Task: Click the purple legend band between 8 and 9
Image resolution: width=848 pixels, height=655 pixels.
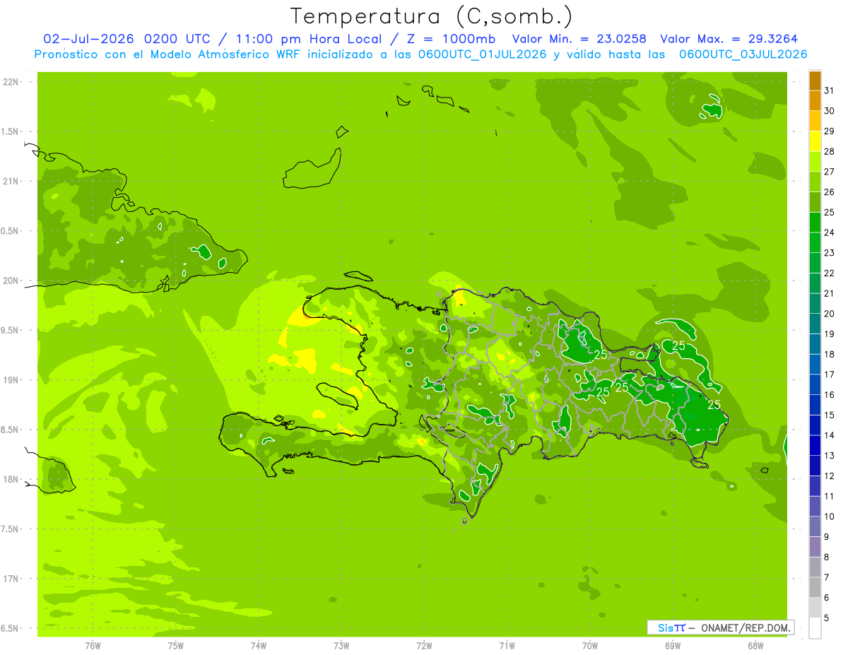Action: pos(815,547)
